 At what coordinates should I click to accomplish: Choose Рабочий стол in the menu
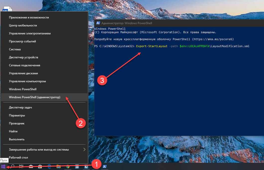44,158
